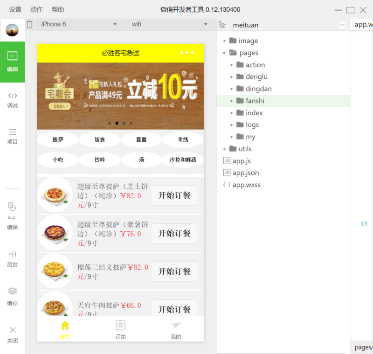The image size is (373, 354).
Task: Click the line number 13 in editor
Action: coord(364,223)
